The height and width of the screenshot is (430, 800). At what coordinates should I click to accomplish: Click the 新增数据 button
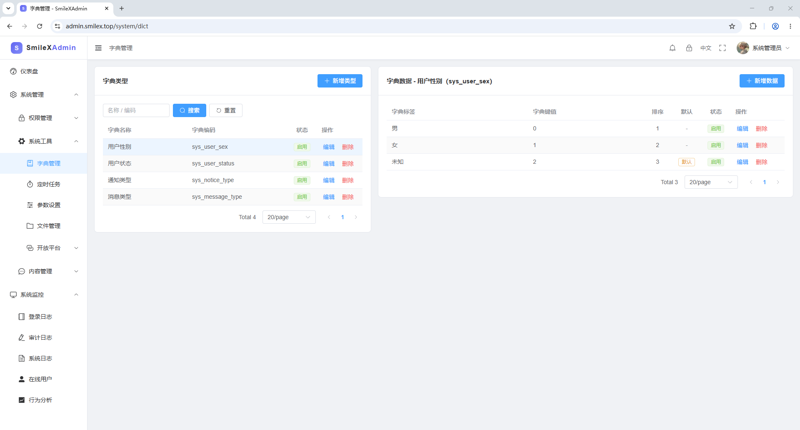pyautogui.click(x=762, y=81)
